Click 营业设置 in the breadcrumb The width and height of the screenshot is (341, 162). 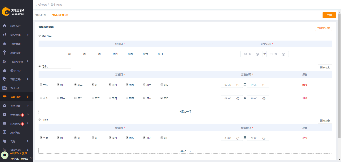tap(56, 5)
